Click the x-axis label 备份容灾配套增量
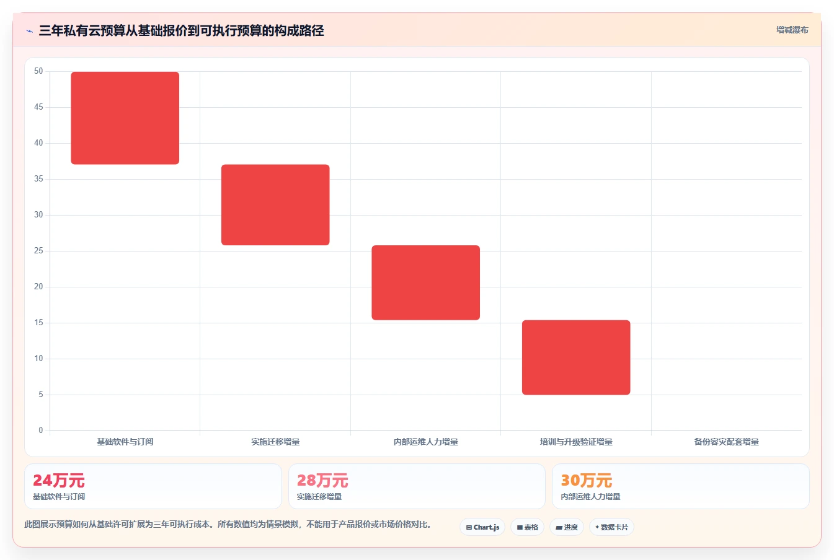 click(727, 442)
